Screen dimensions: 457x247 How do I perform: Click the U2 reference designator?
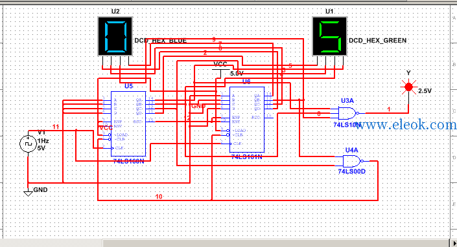(x=115, y=12)
